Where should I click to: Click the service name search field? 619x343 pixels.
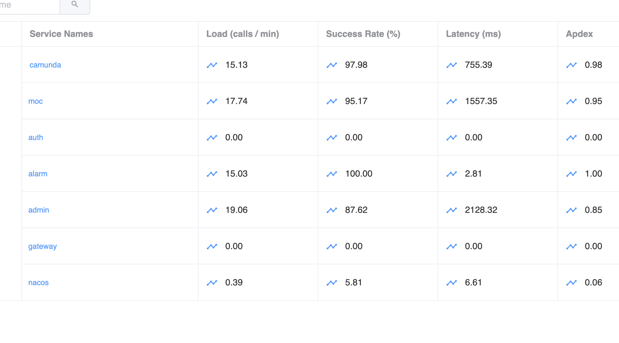click(x=29, y=5)
